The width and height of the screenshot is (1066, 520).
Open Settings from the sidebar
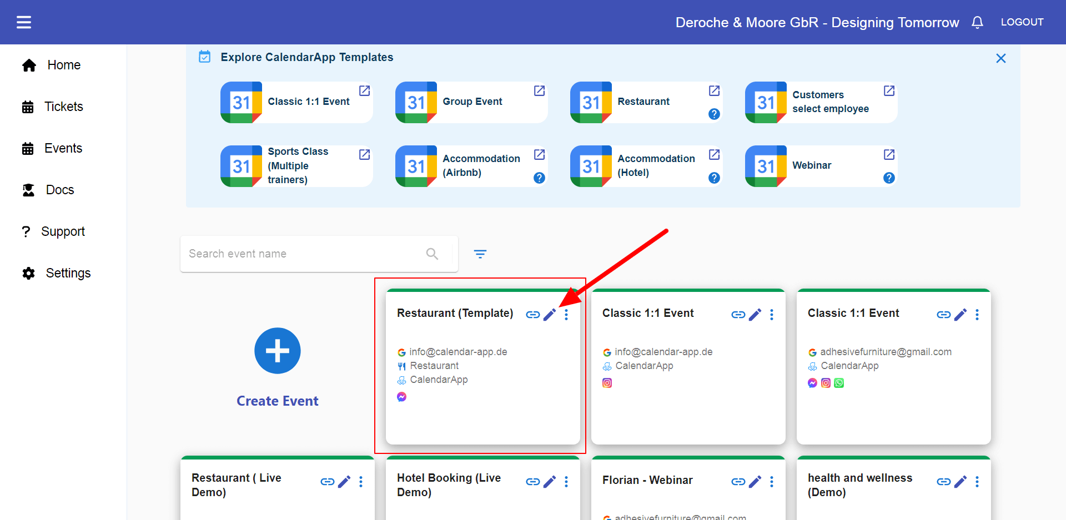[68, 273]
